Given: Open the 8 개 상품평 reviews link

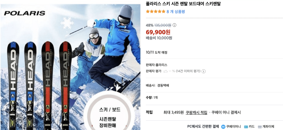Looking at the screenshot, I should [x=175, y=12].
